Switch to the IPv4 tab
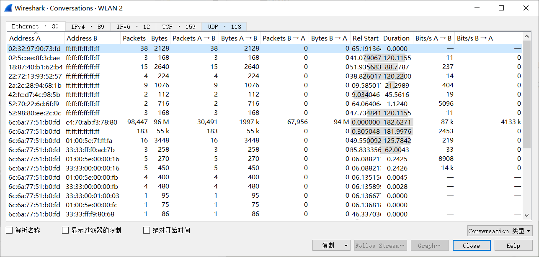 click(88, 27)
